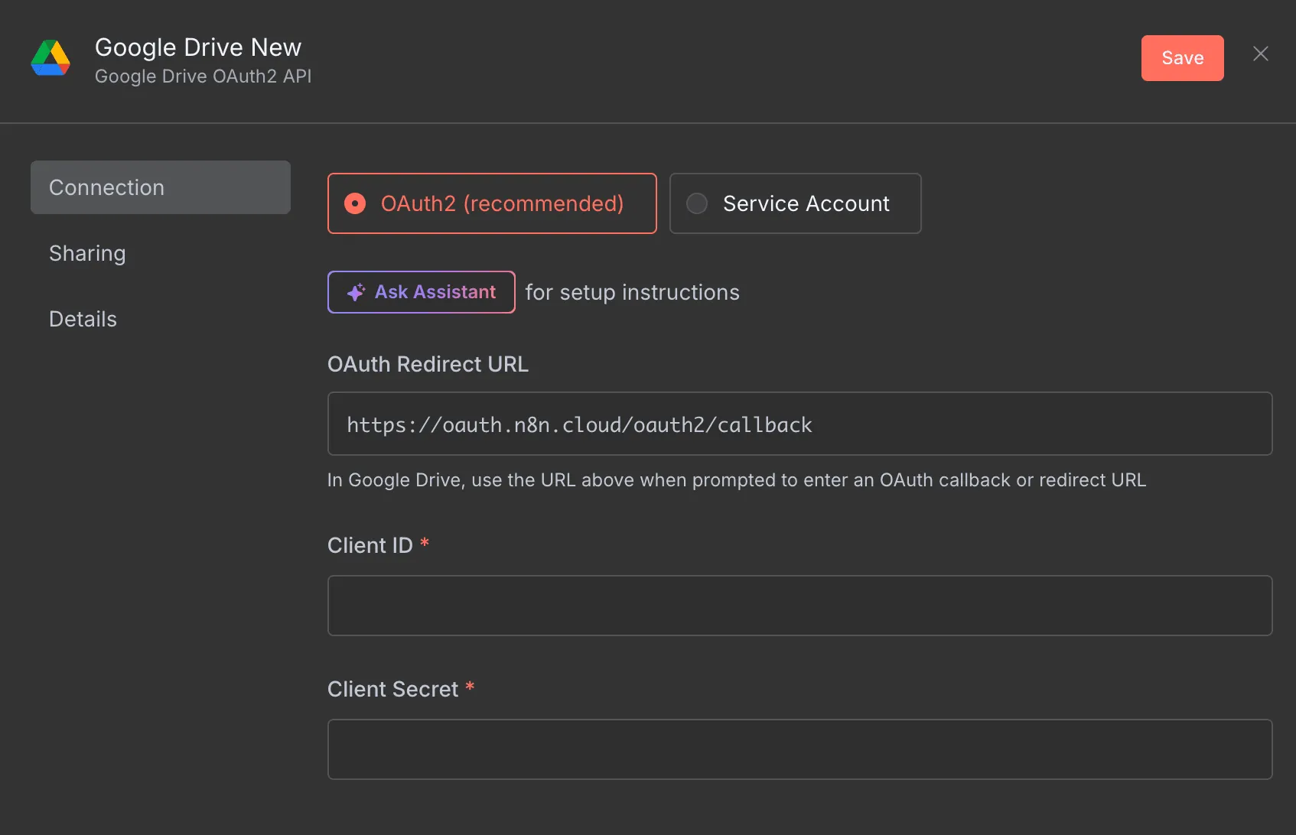
Task: Save the Google Drive credential
Action: pos(1182,58)
